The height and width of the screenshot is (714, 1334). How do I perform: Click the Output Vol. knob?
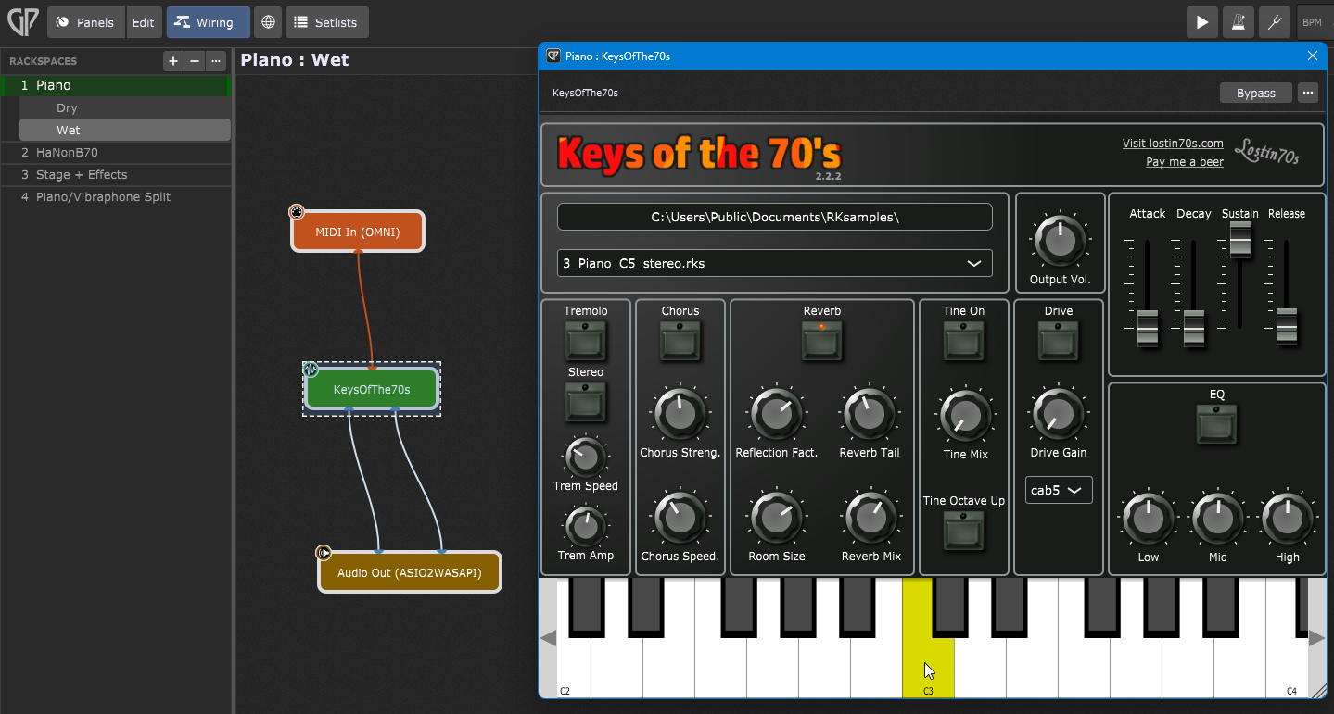(x=1060, y=242)
